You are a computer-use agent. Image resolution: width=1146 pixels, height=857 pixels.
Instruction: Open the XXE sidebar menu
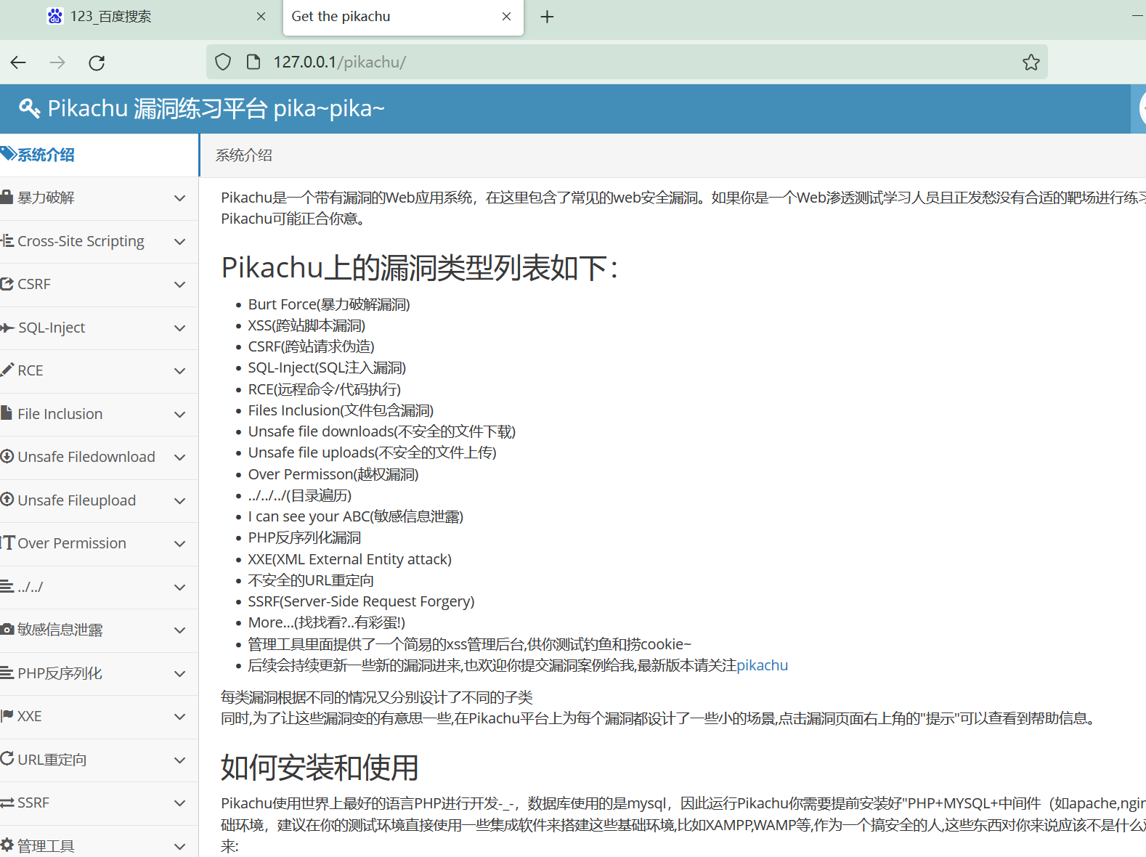pos(99,717)
